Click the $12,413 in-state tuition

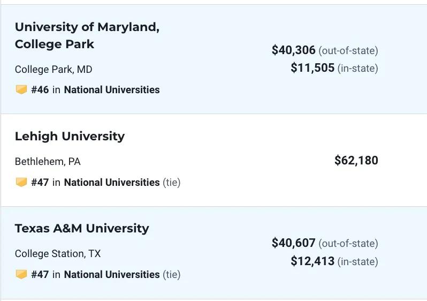[x=312, y=261]
